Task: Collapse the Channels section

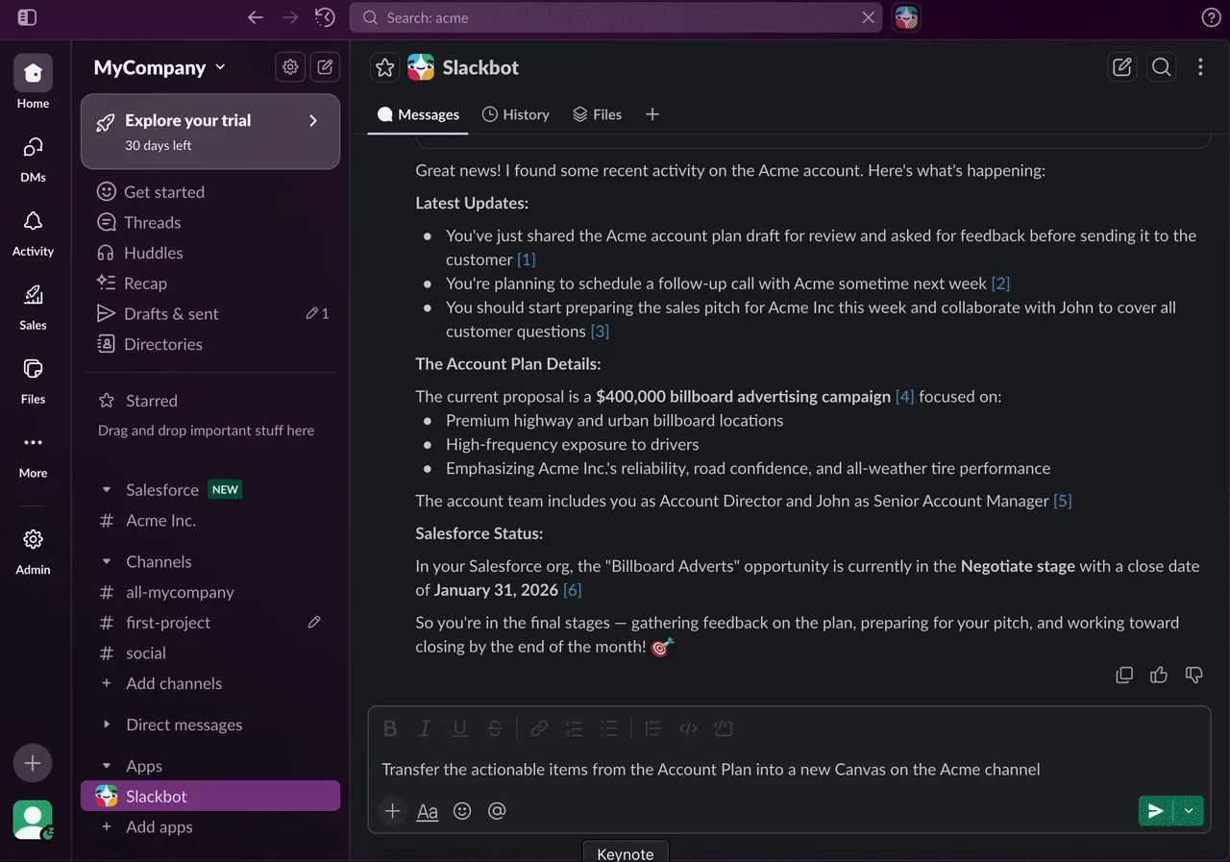Action: click(107, 562)
